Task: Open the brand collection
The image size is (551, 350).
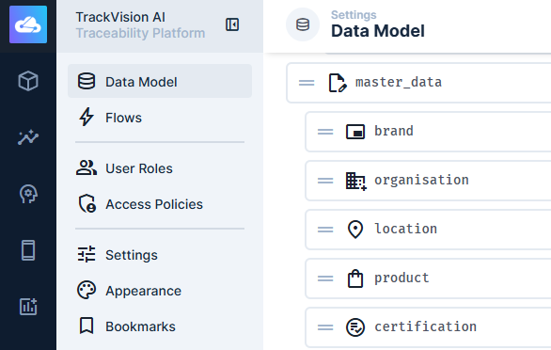Action: [429, 132]
